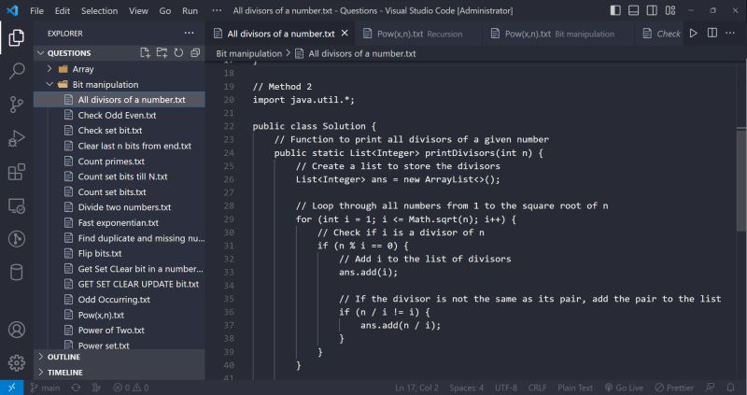Click Ln 17, Col 2 cursor position
The image size is (747, 395).
pyautogui.click(x=416, y=388)
